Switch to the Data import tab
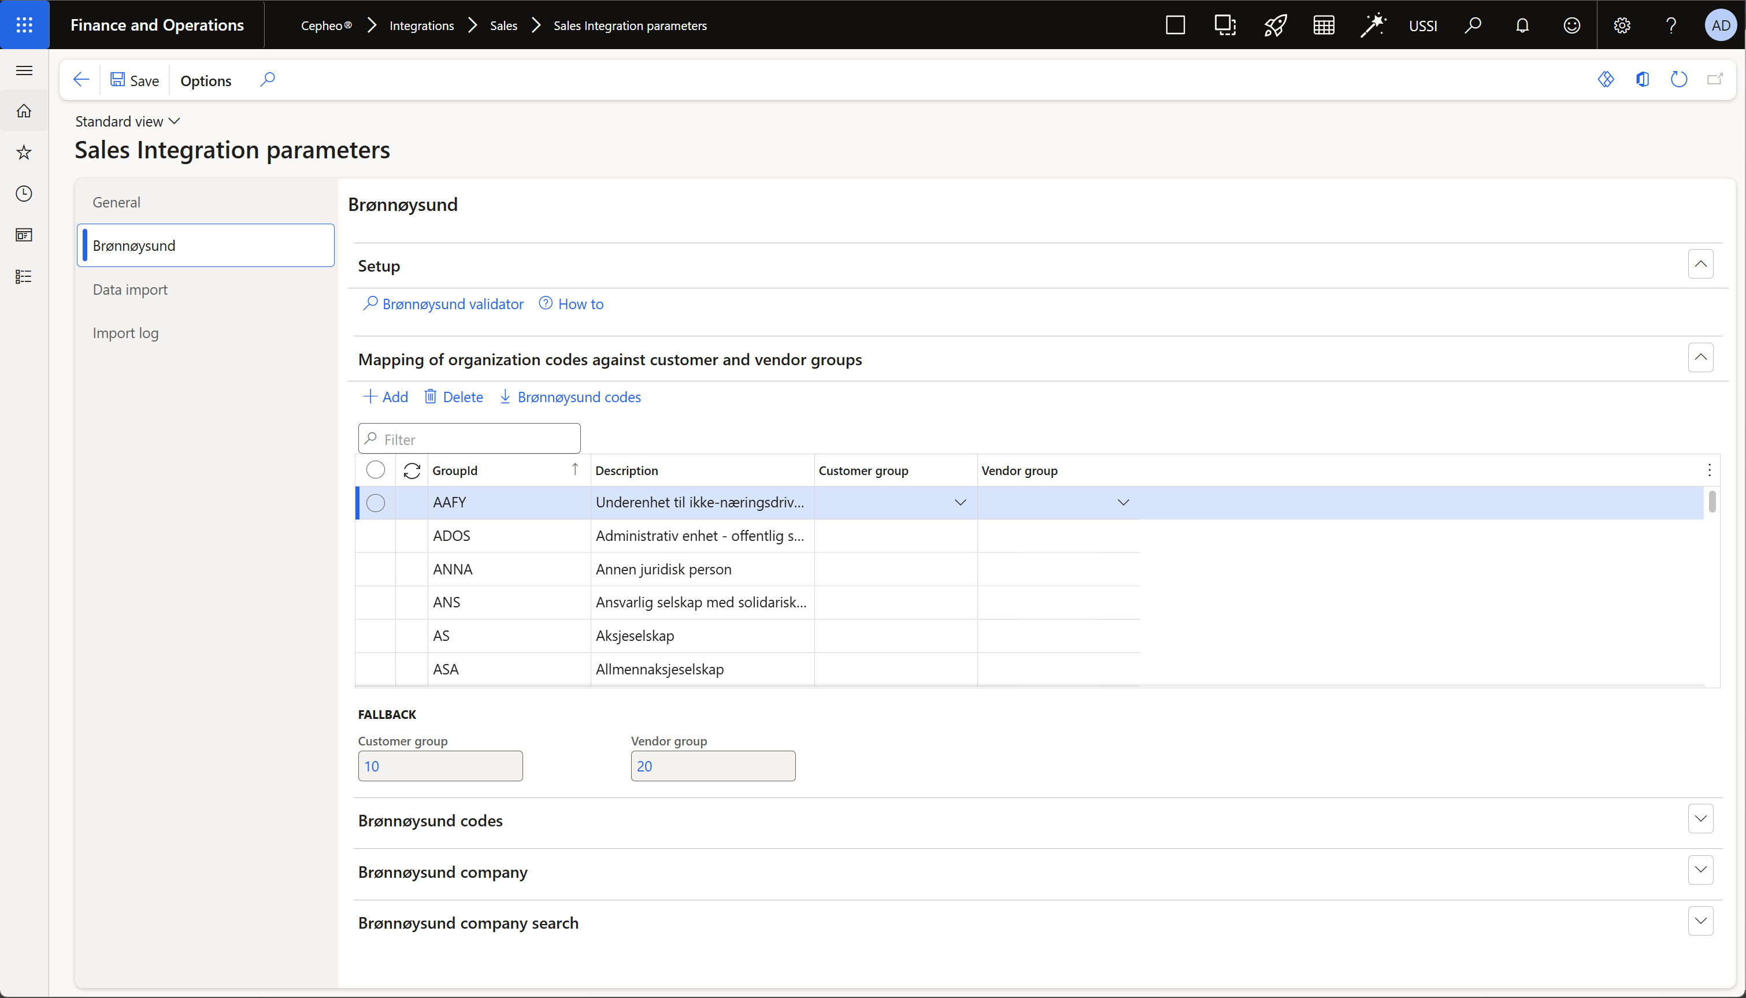Viewport: 1746px width, 998px height. pyautogui.click(x=130, y=290)
